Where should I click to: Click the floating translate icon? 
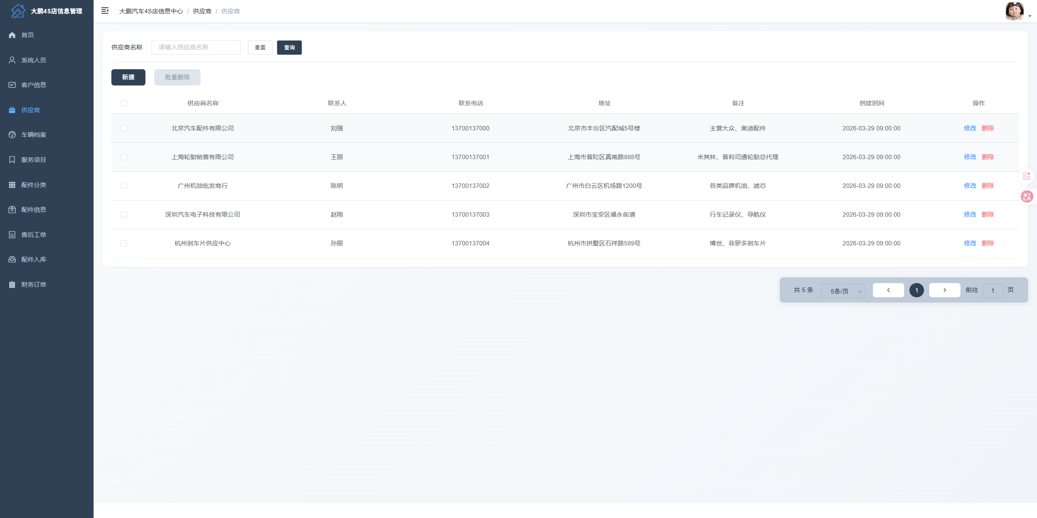click(1027, 197)
